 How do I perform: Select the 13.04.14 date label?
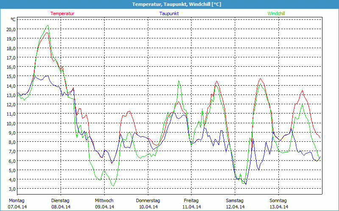[278, 207]
